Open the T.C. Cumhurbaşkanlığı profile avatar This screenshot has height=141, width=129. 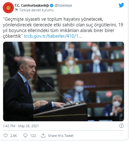pyautogui.click(x=8, y=8)
